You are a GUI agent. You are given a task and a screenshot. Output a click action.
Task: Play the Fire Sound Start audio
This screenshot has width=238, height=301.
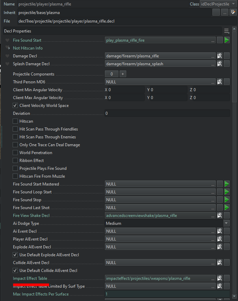coord(227,40)
